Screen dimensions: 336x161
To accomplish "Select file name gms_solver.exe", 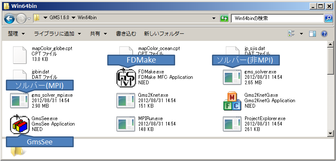I will (260, 72).
